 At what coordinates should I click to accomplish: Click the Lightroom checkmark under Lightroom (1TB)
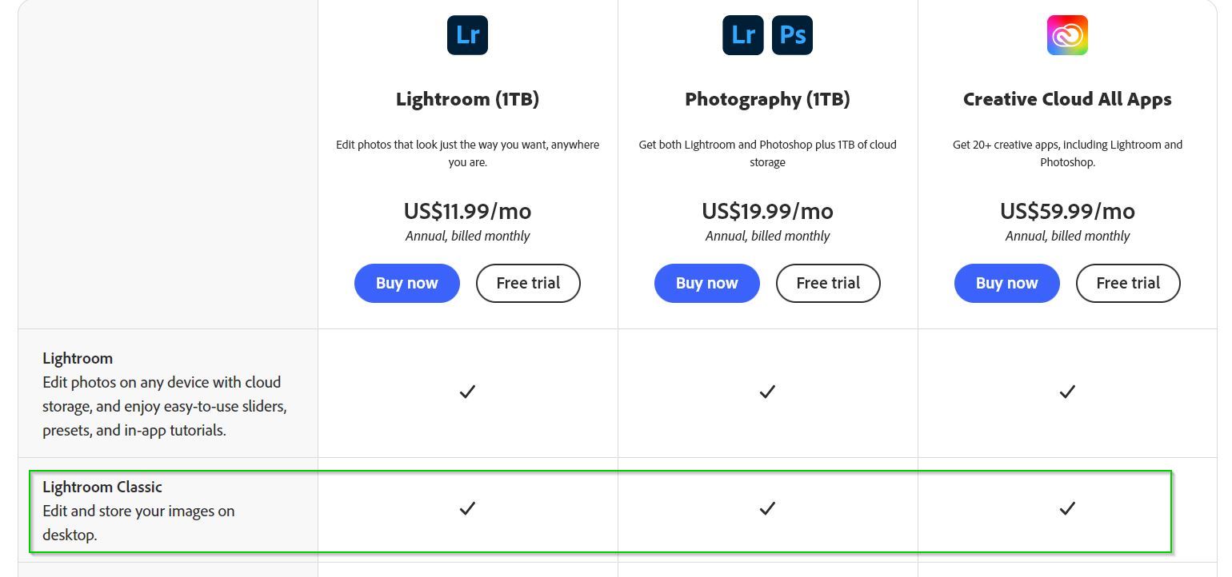coord(467,392)
